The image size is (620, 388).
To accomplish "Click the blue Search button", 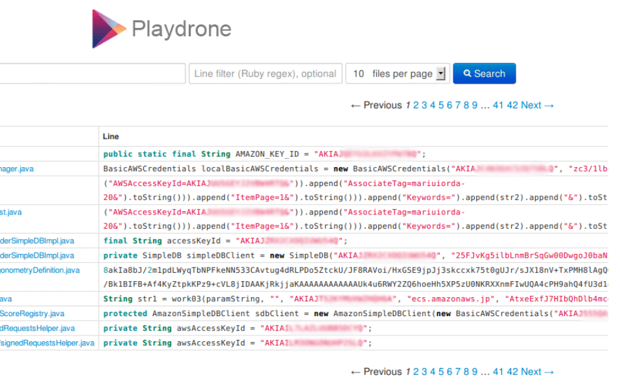I will (x=484, y=73).
